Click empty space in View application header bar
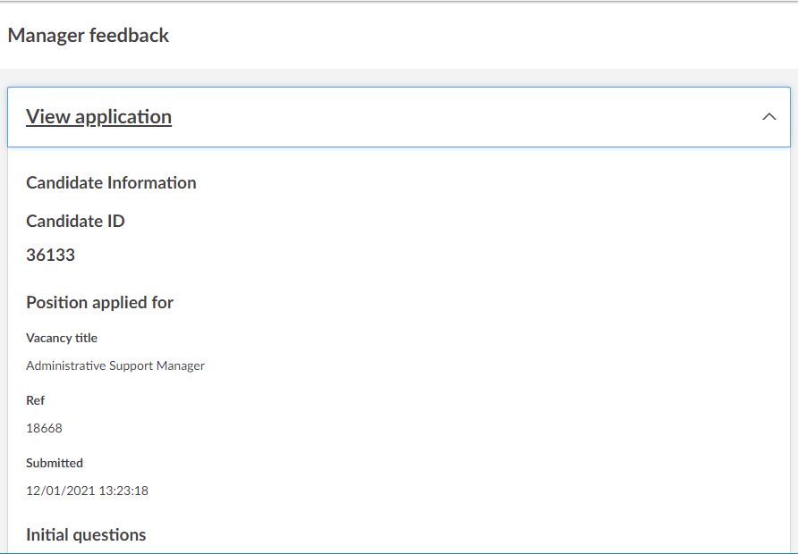This screenshot has width=798, height=554. [465, 117]
